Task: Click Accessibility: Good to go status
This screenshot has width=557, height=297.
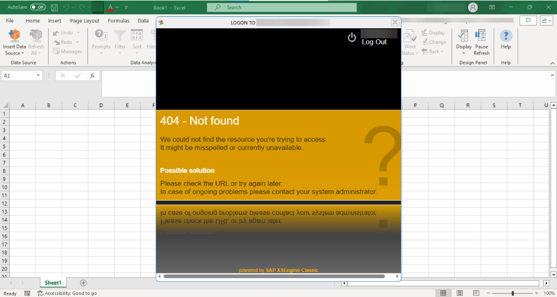Action: [67, 293]
